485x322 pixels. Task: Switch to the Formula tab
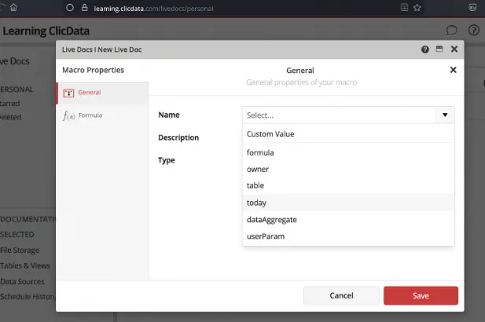[102, 115]
